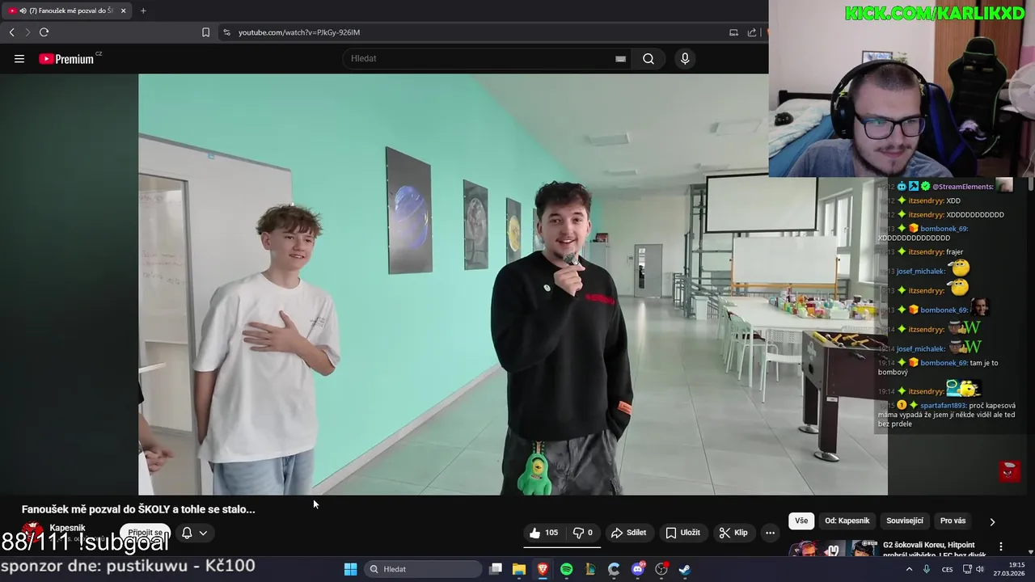Image resolution: width=1035 pixels, height=582 pixels.
Task: Open League of Legends taskbar icon
Action: tap(590, 569)
